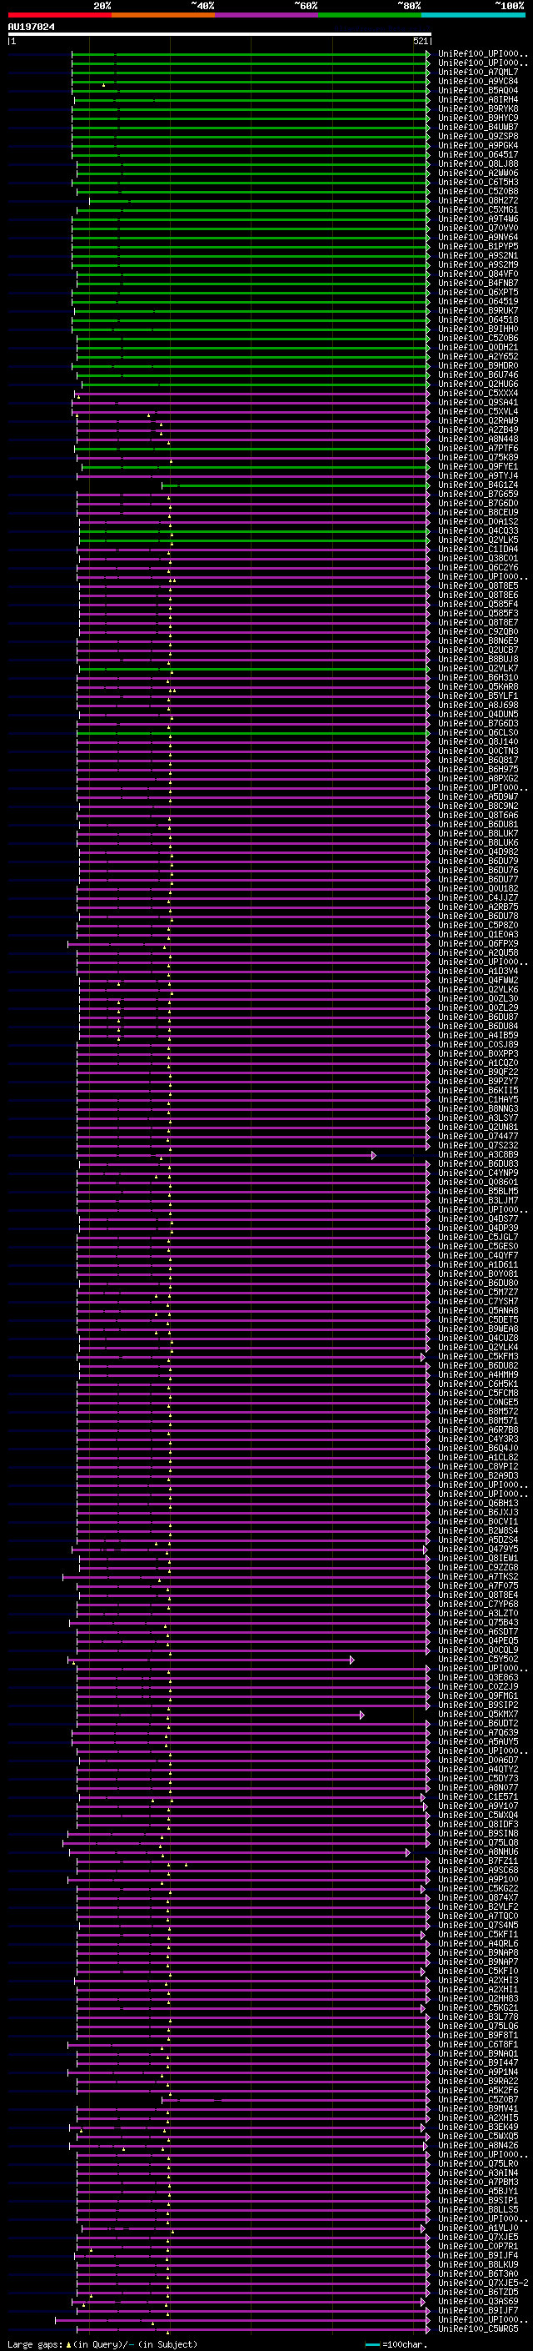Click the red 20% score legend bar
The height and width of the screenshot is (2351, 533).
click(x=59, y=15)
